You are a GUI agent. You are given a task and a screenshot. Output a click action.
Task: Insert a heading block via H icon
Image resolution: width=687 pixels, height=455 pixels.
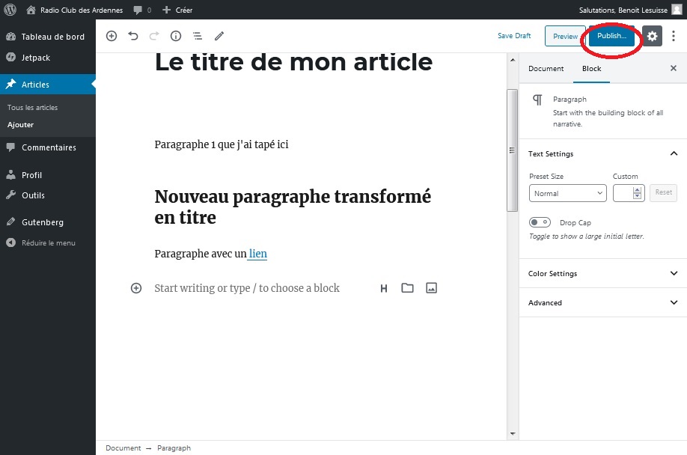tap(384, 288)
